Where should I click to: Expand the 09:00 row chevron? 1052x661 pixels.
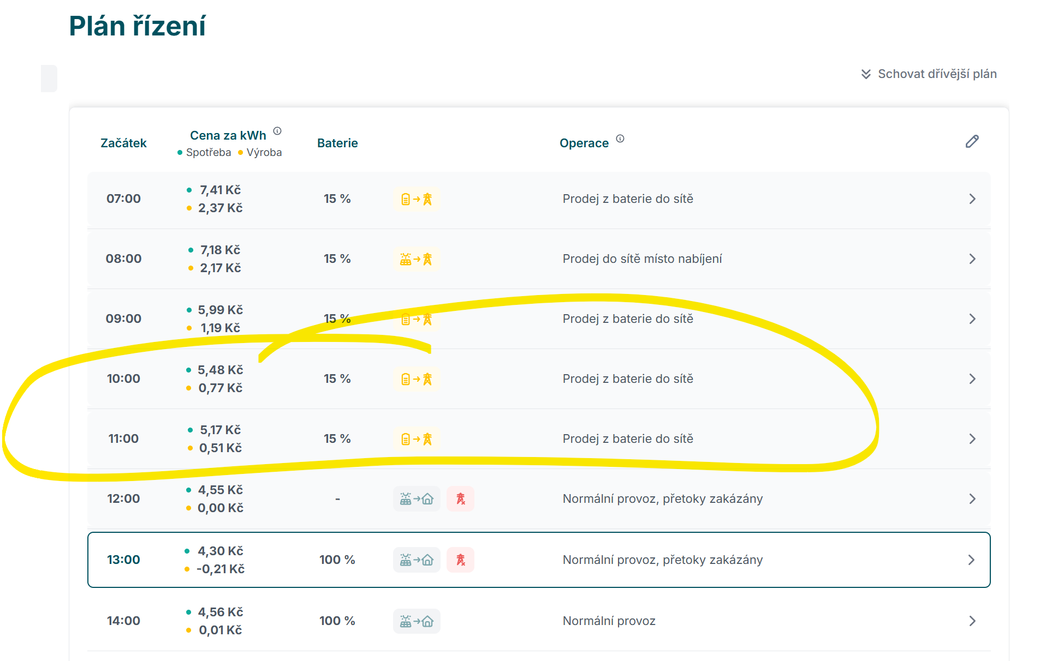tap(972, 319)
